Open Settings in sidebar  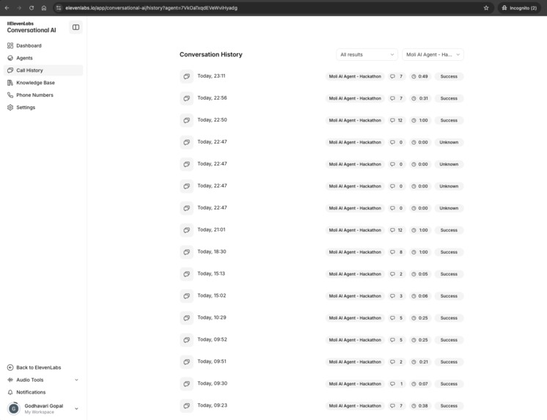coord(43,108)
